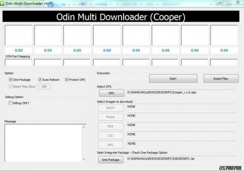The height and width of the screenshot is (171, 244).
Task: Click the Reset Files button
Action: pos(221,79)
